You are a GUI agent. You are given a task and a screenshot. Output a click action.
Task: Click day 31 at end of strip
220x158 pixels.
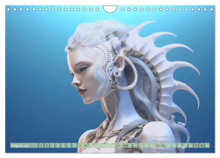[x=207, y=146]
